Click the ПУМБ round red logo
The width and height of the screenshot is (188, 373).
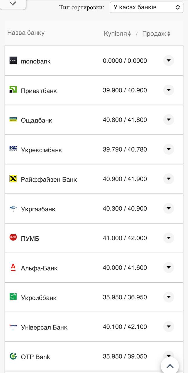pos(13,238)
